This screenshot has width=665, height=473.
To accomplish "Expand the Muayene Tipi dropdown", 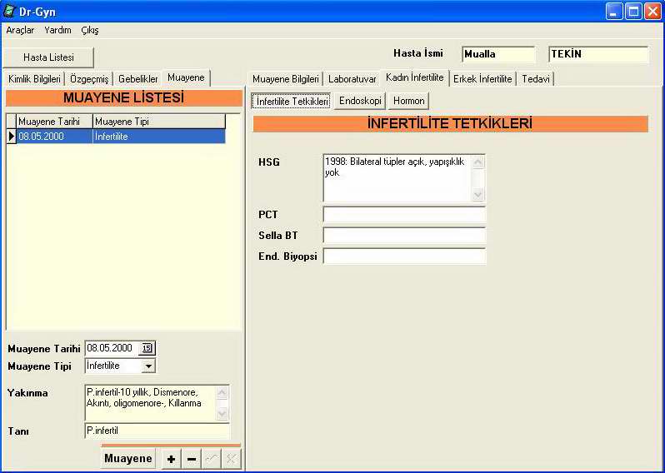I will 147,366.
